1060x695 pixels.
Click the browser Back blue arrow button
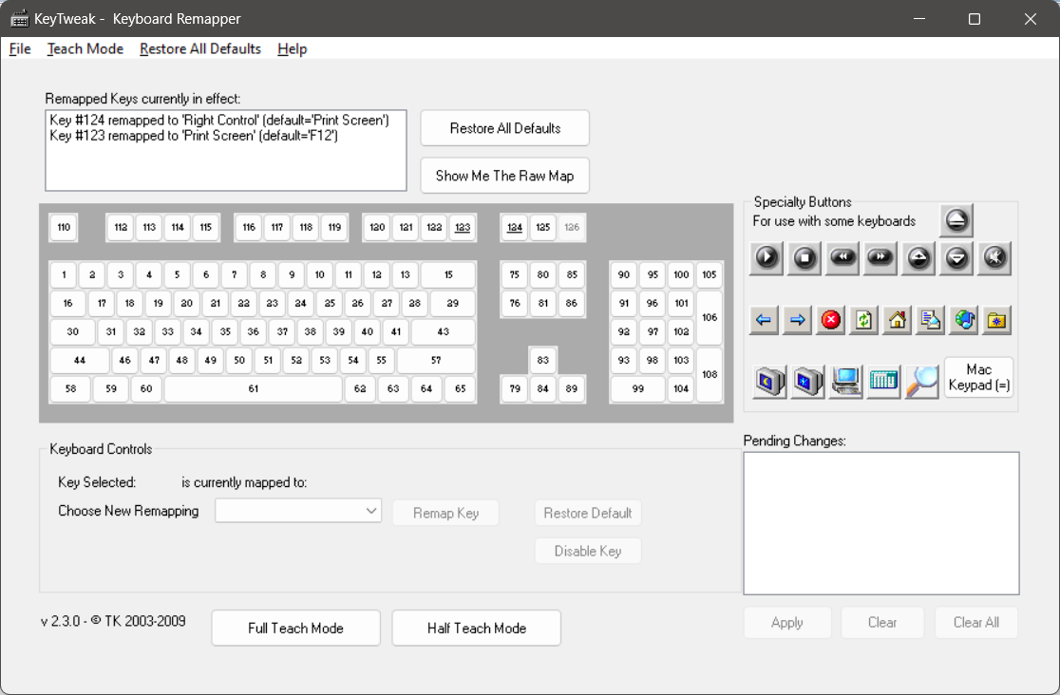coord(764,320)
